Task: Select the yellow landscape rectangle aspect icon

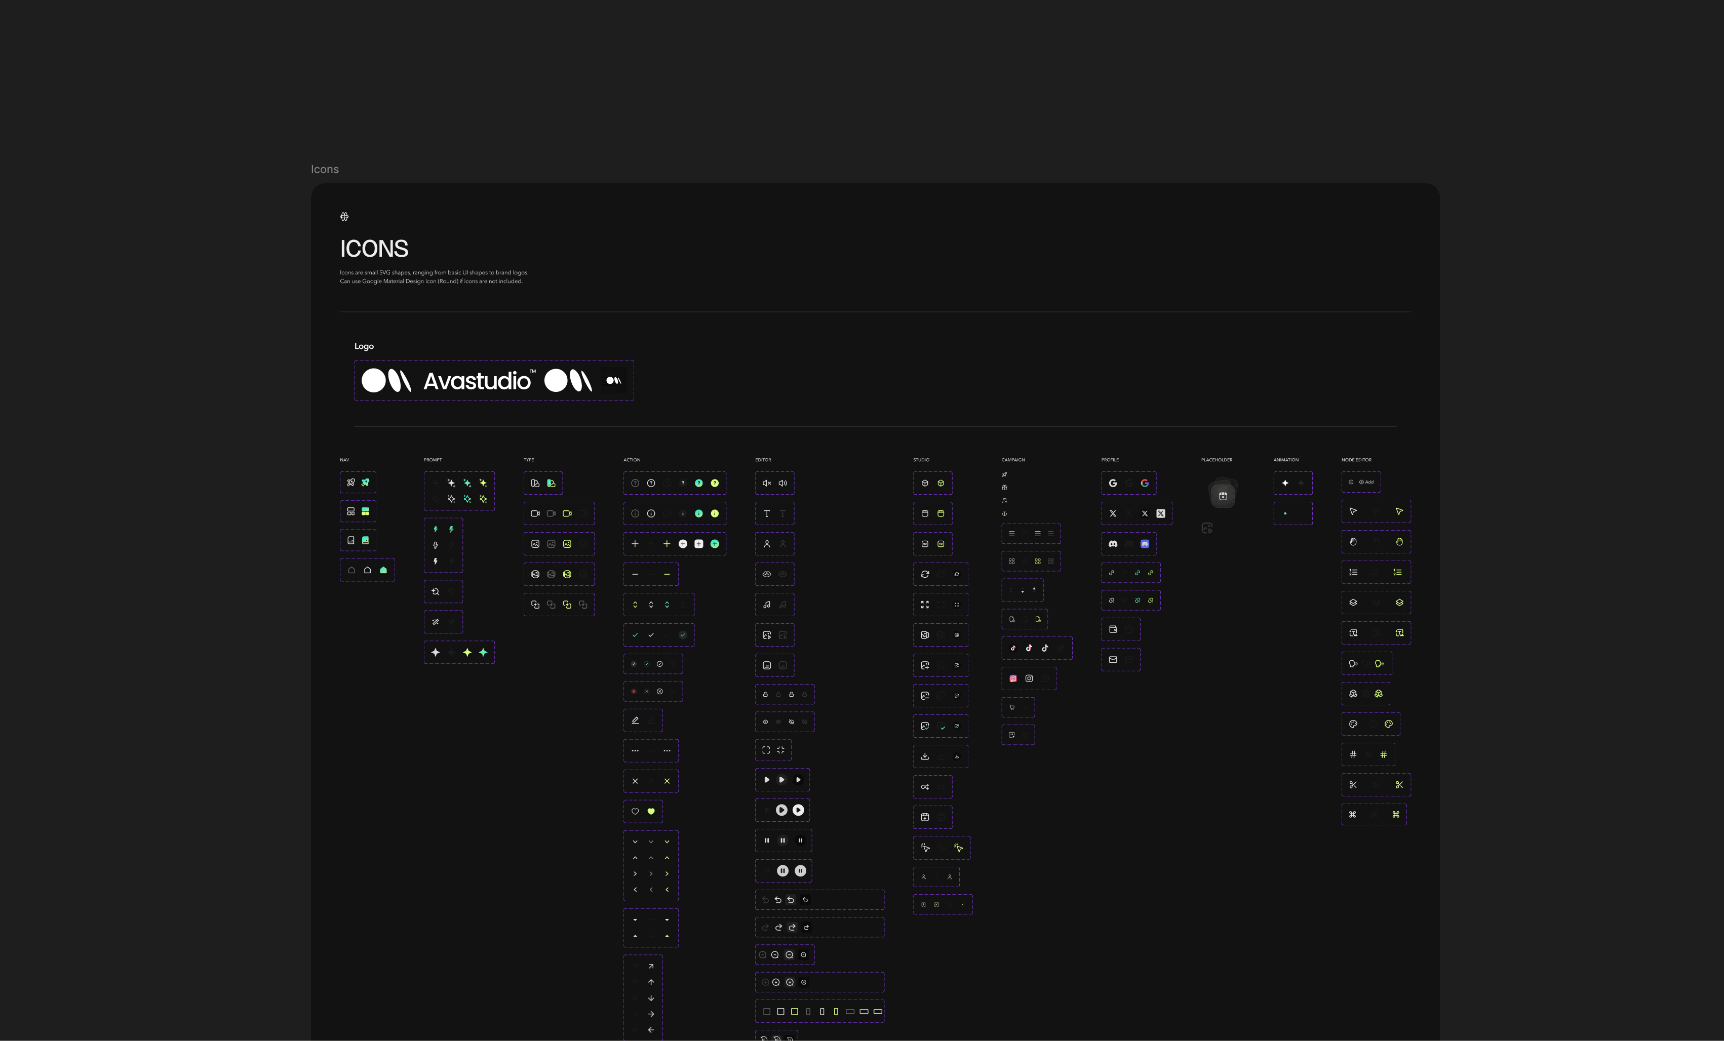Action: [x=878, y=1012]
